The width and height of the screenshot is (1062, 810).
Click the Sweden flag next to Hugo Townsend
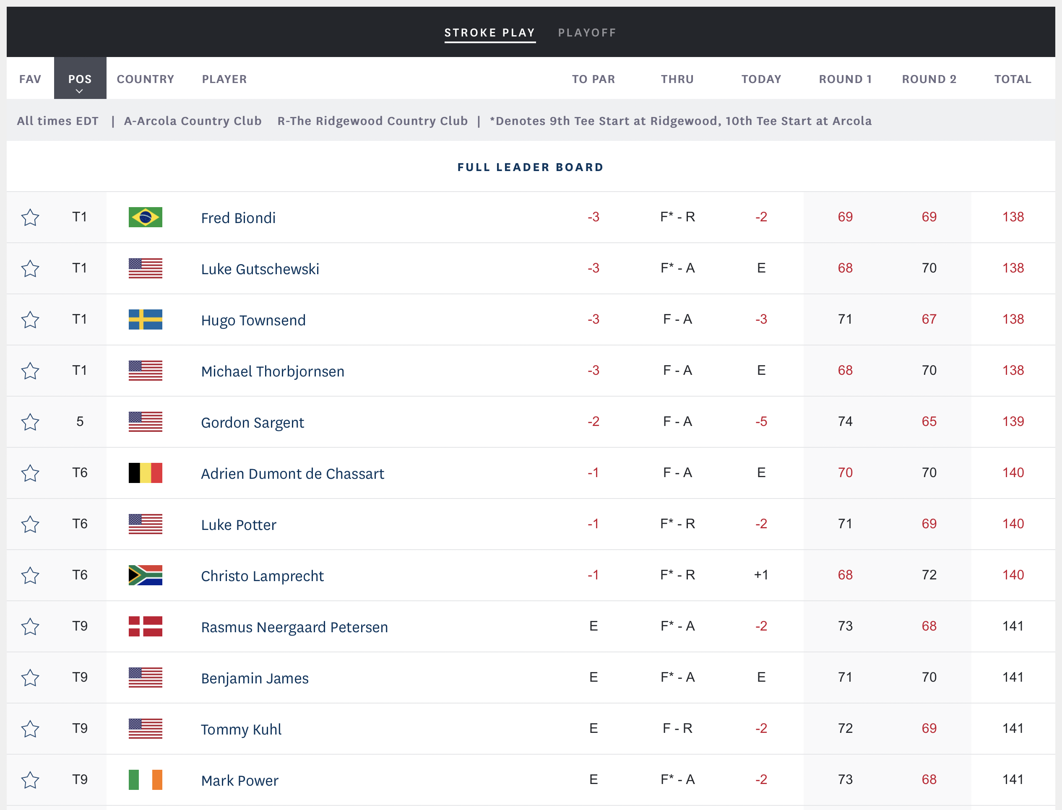145,319
